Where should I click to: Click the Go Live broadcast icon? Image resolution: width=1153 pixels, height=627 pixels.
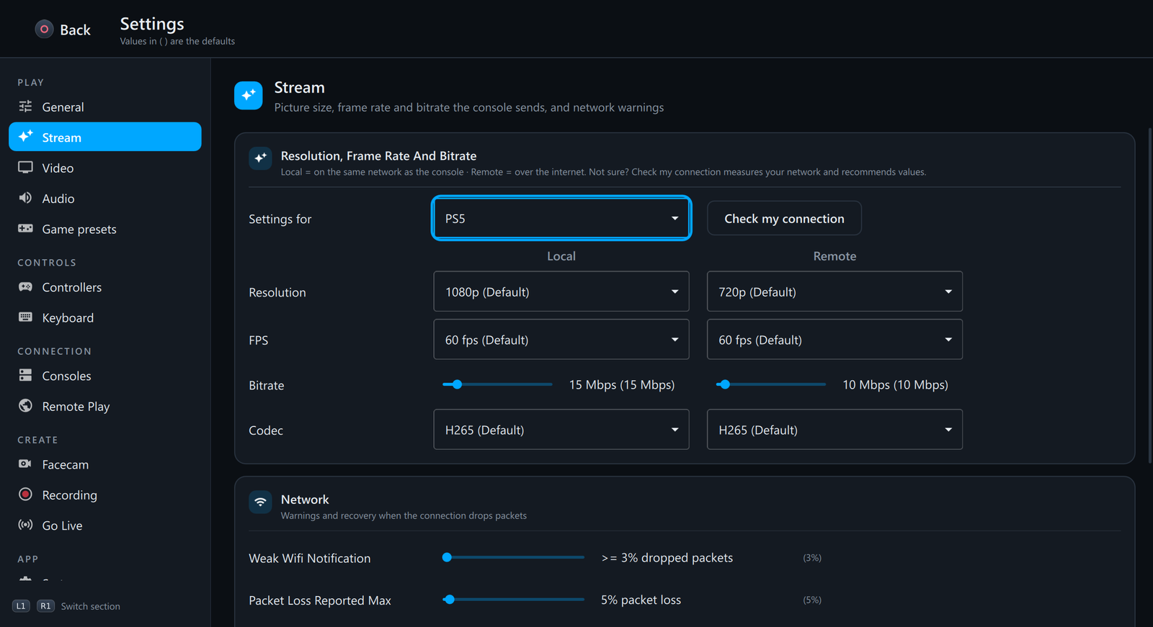click(25, 525)
